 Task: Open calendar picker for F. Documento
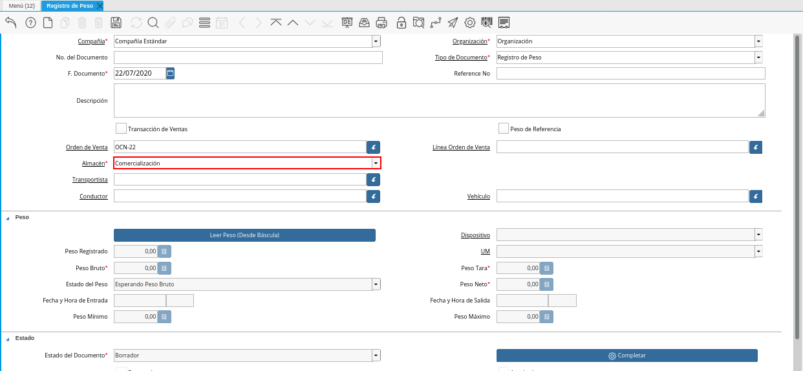point(170,73)
